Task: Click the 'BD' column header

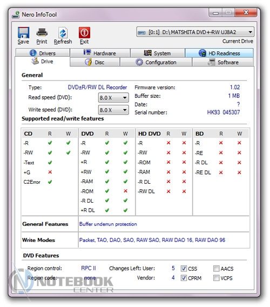Action: tap(200, 134)
